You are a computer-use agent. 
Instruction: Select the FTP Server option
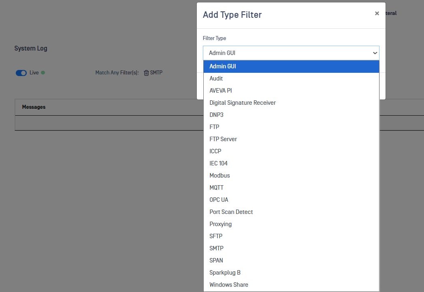[x=223, y=139]
